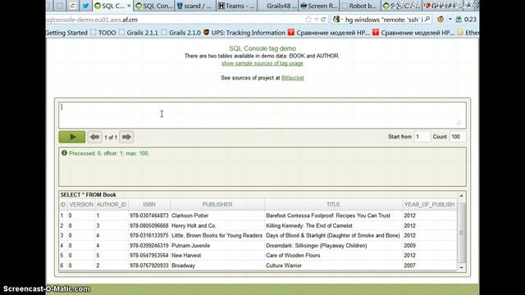Click the search magnifier icon
Screen dimensions: 525x295
click(427, 20)
